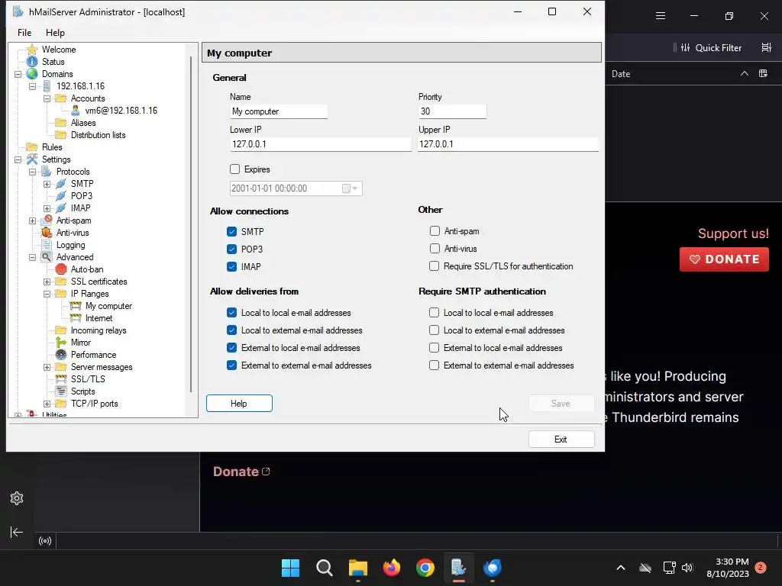
Task: Click the Domains globe icon
Action: (x=32, y=74)
